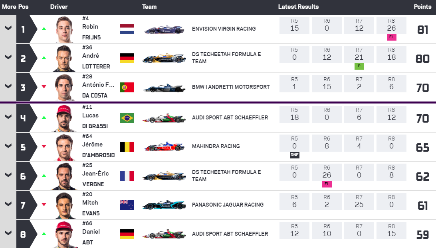This screenshot has height=248, width=436.
Task: Click the Brazil flag for Di Grassi
Action: click(x=127, y=118)
